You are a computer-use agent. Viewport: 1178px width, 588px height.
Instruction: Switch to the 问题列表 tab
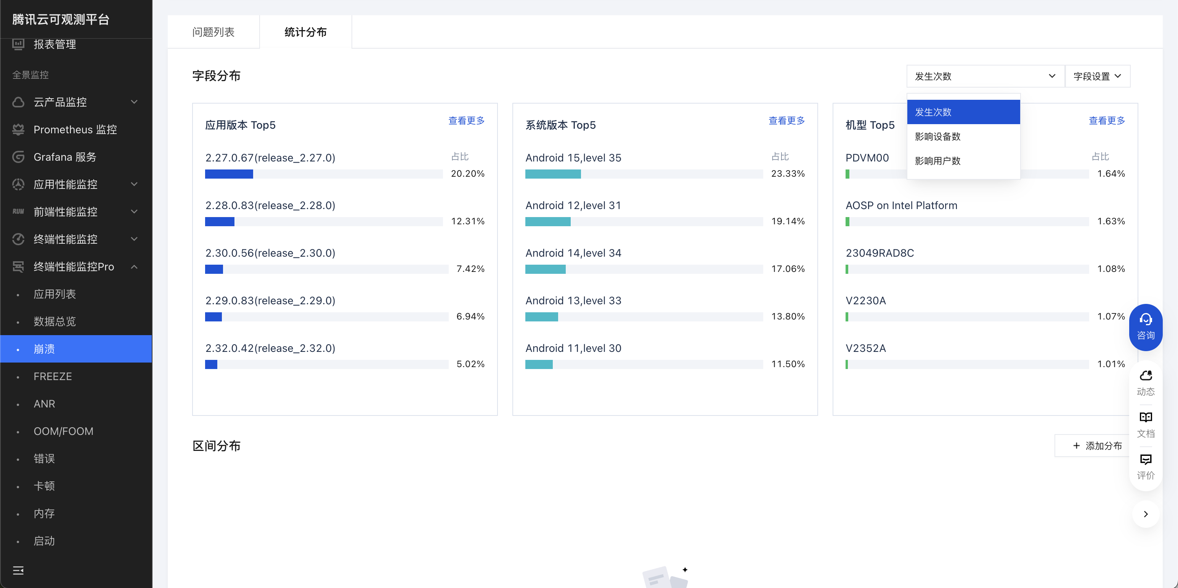click(213, 32)
